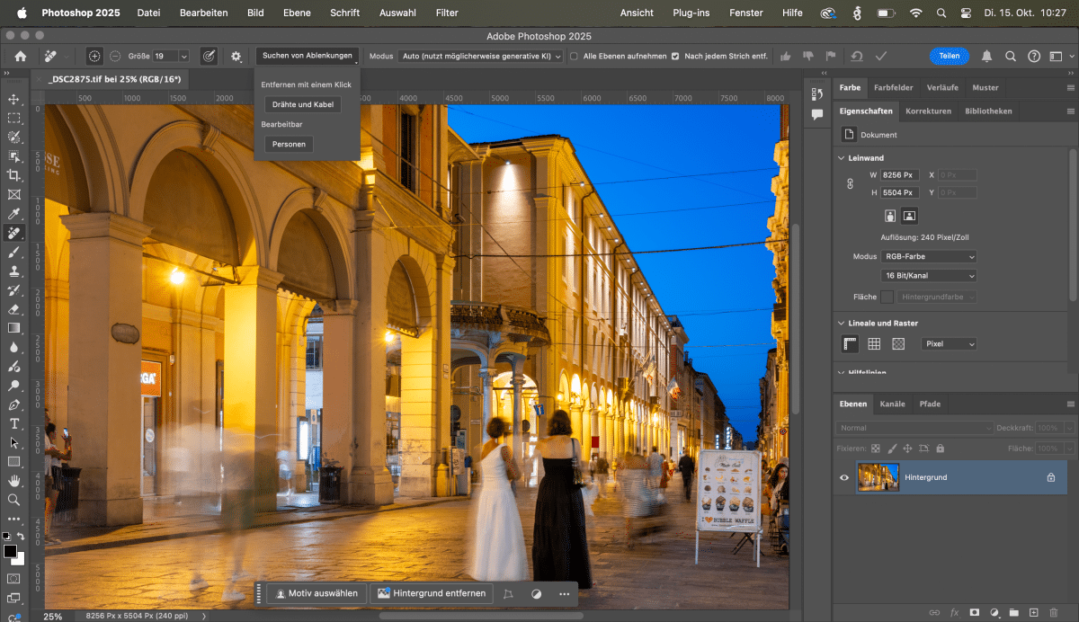Screen dimensions: 1079x622
Task: Select the Eraser tool
Action: pyautogui.click(x=13, y=308)
